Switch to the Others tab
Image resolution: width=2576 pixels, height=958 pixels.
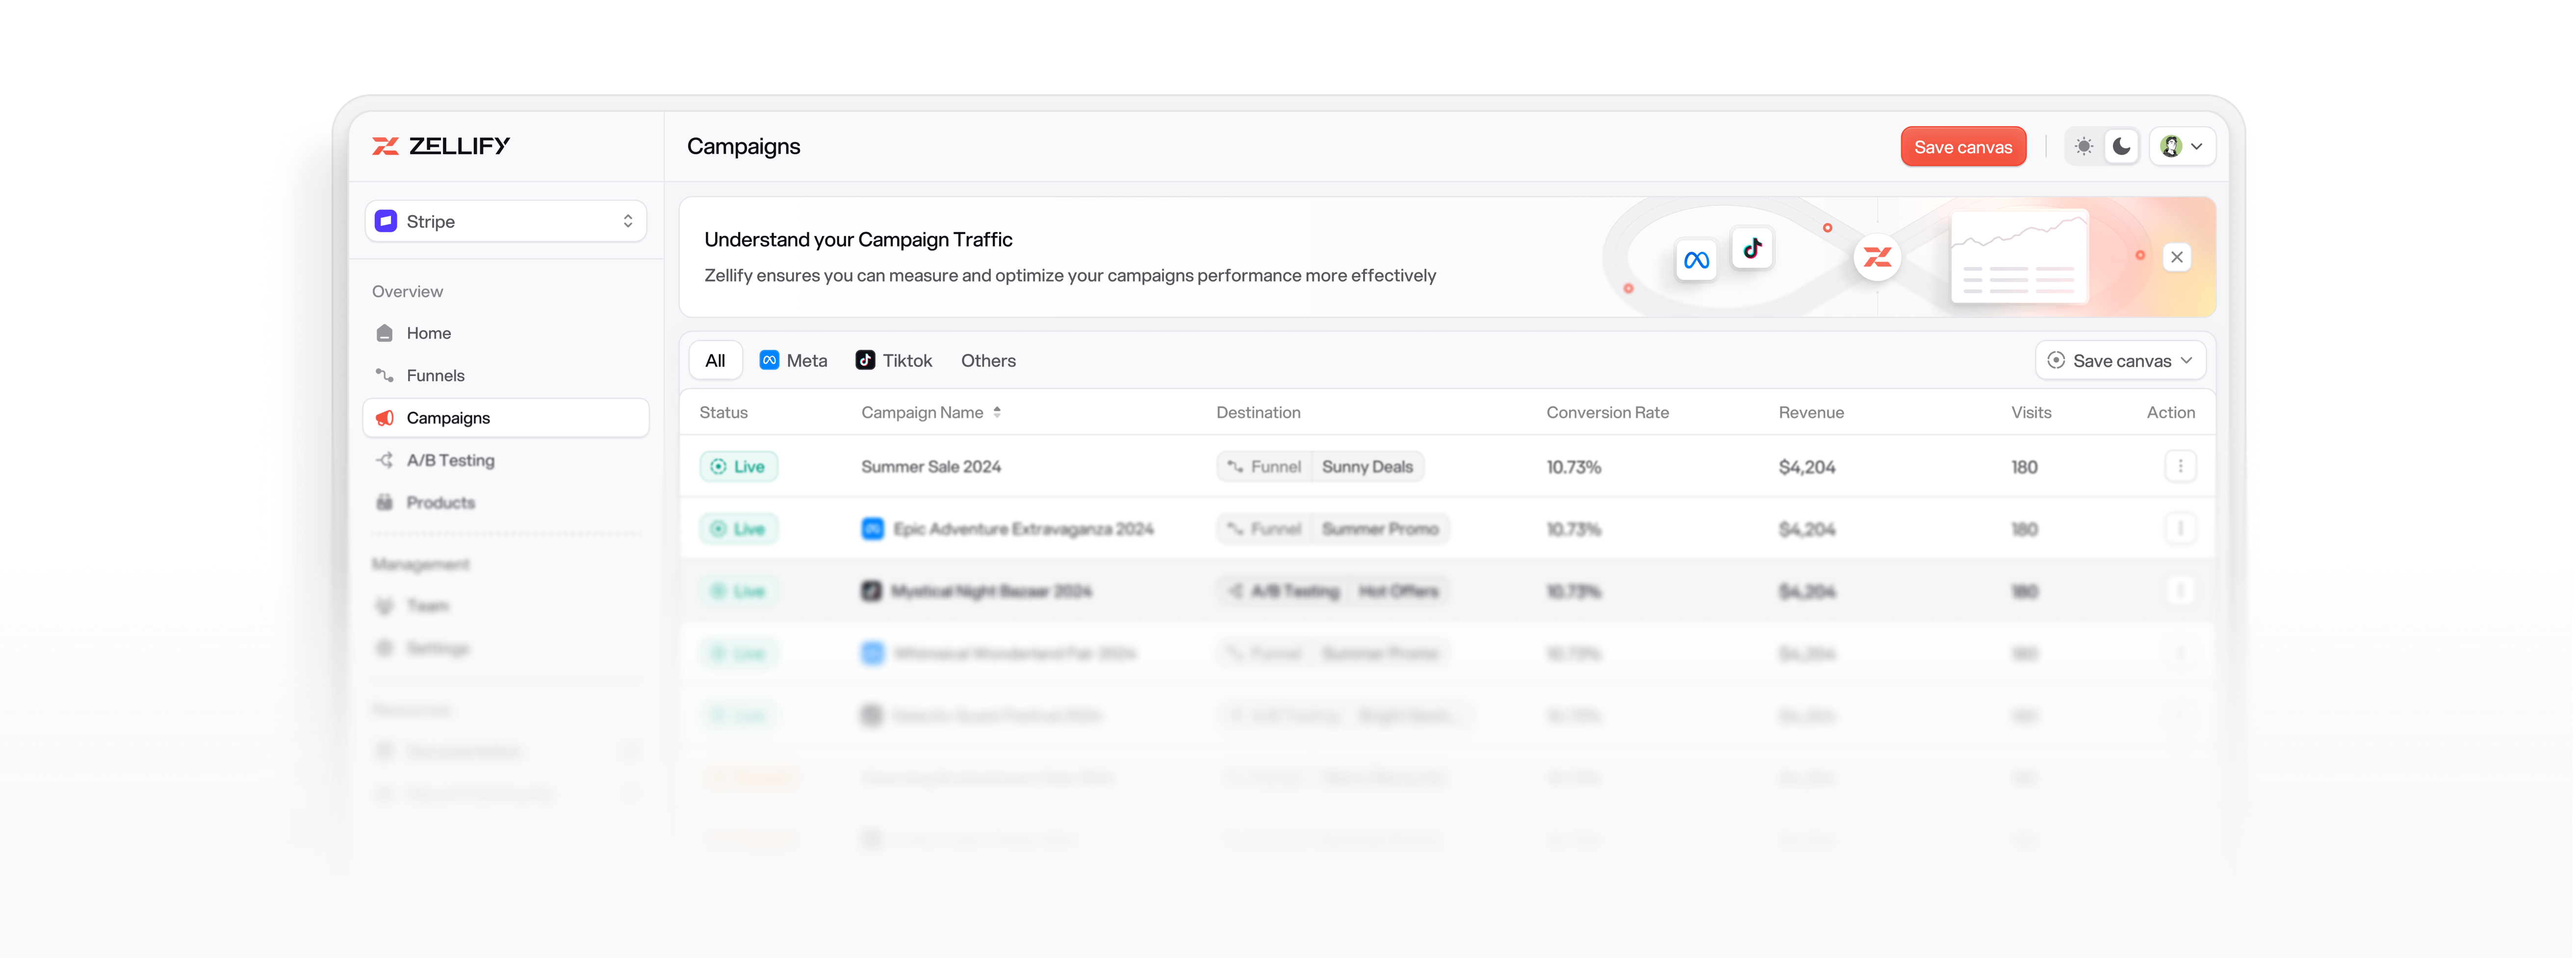[988, 360]
